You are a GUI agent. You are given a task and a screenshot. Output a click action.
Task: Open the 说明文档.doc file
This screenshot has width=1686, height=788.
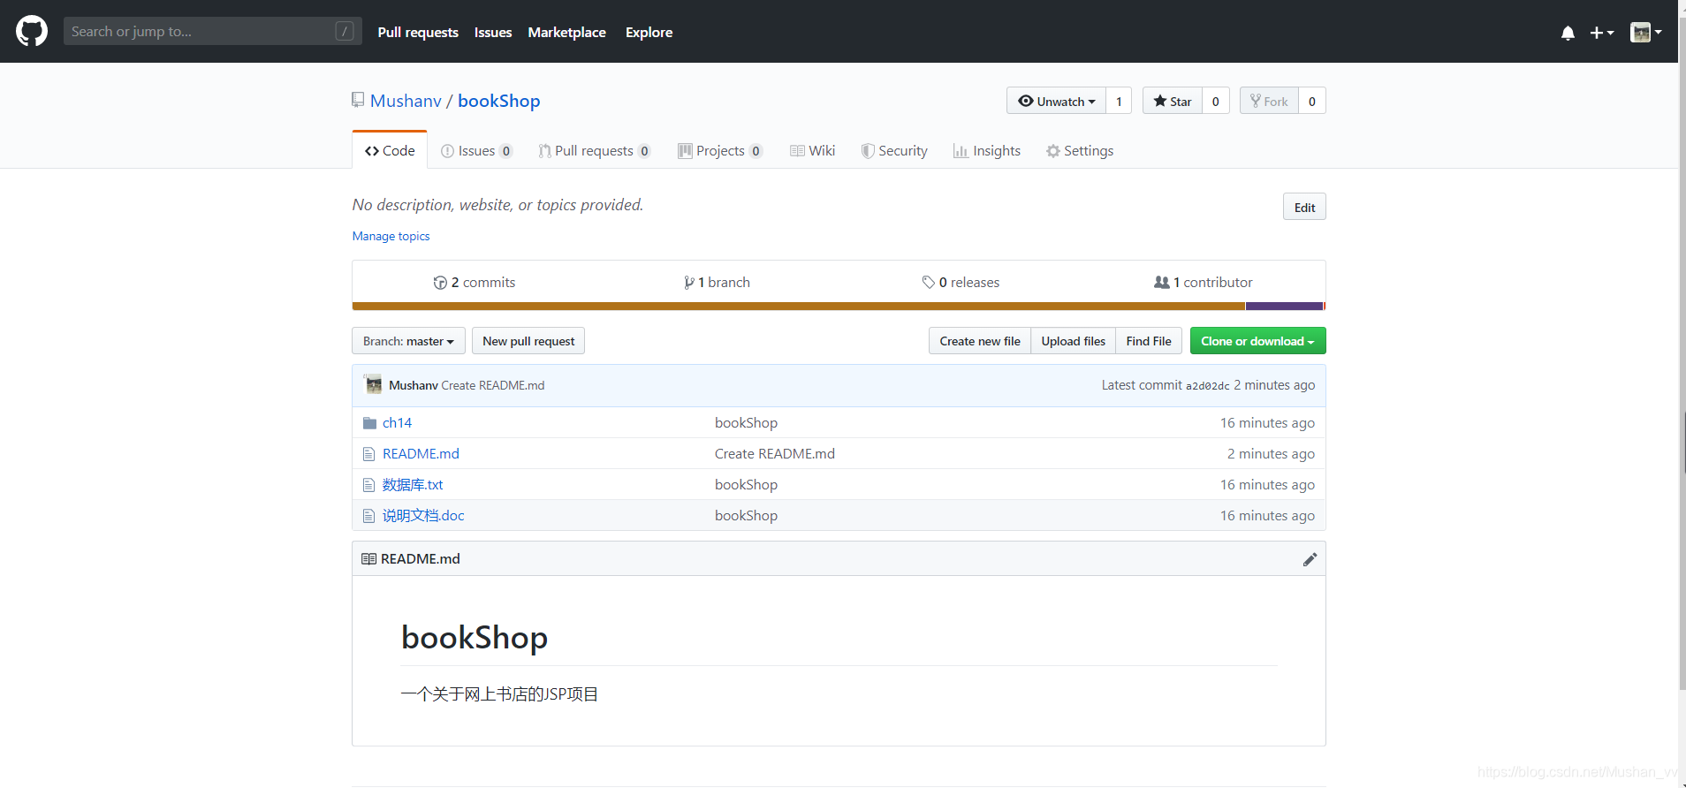(x=423, y=516)
